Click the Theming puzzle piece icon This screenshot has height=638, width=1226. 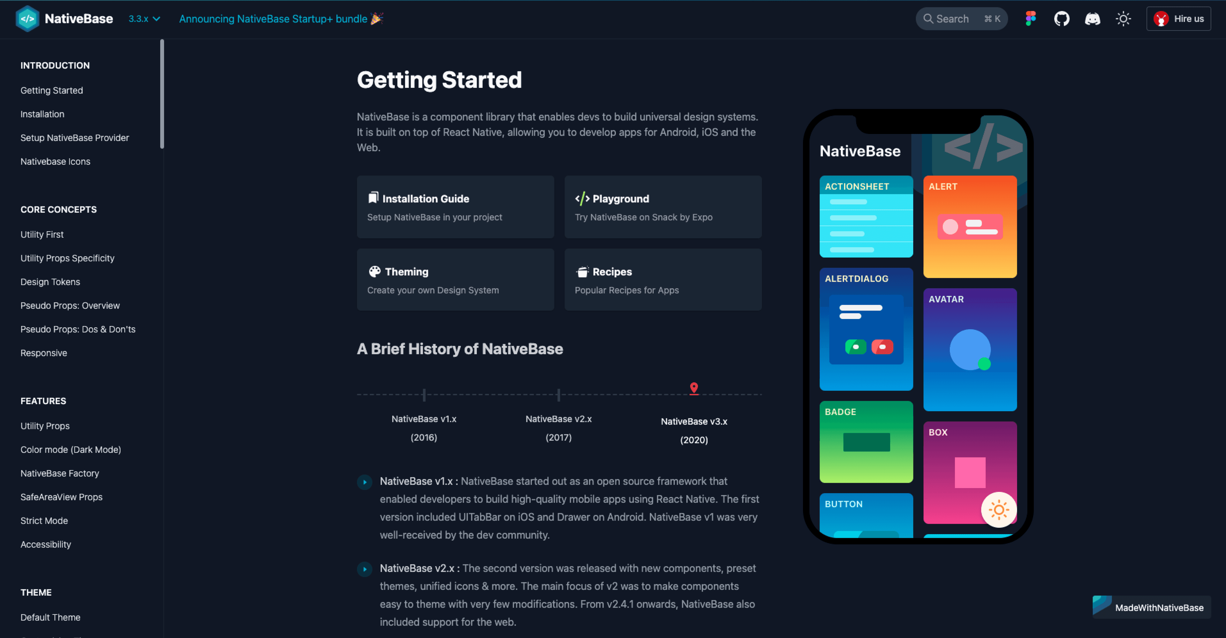click(x=375, y=271)
